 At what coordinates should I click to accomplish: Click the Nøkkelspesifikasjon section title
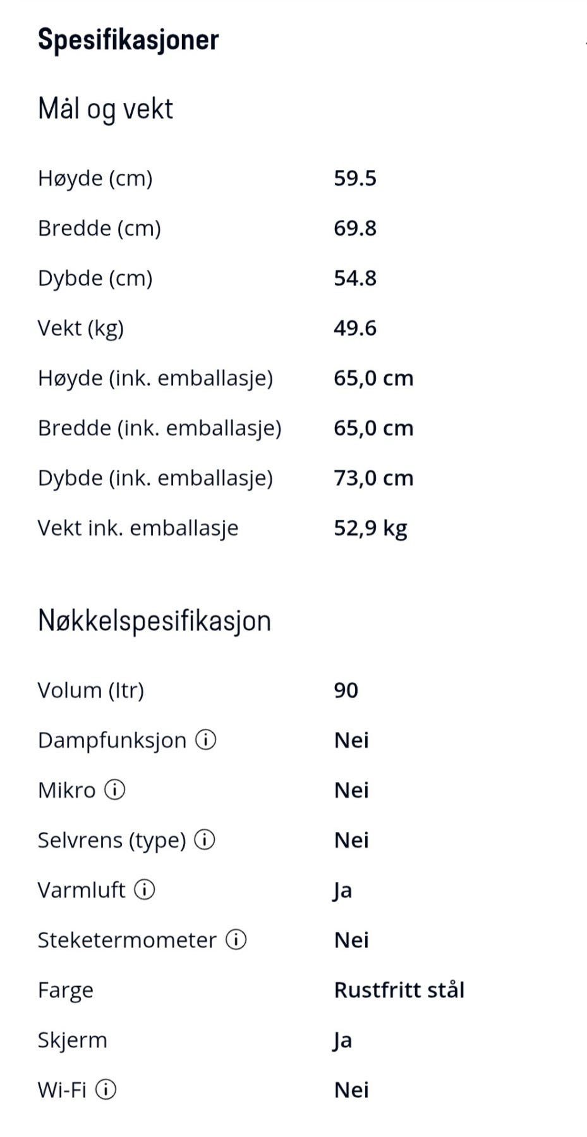(155, 621)
